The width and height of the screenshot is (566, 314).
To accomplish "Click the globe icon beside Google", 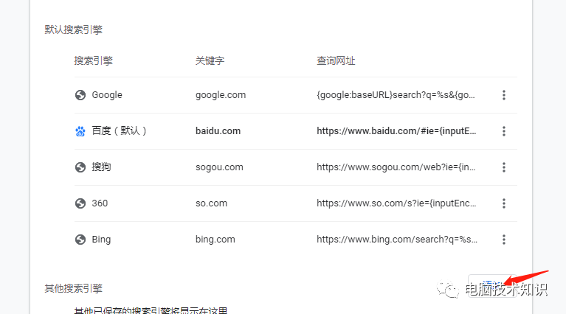I will 80,95.
